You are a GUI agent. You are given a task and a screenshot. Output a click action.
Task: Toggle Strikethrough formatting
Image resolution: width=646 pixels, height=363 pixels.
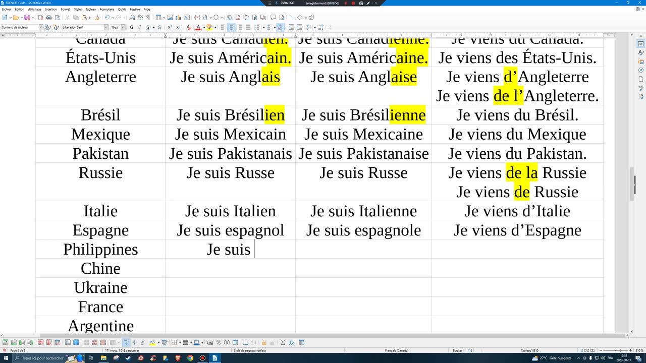tap(159, 27)
